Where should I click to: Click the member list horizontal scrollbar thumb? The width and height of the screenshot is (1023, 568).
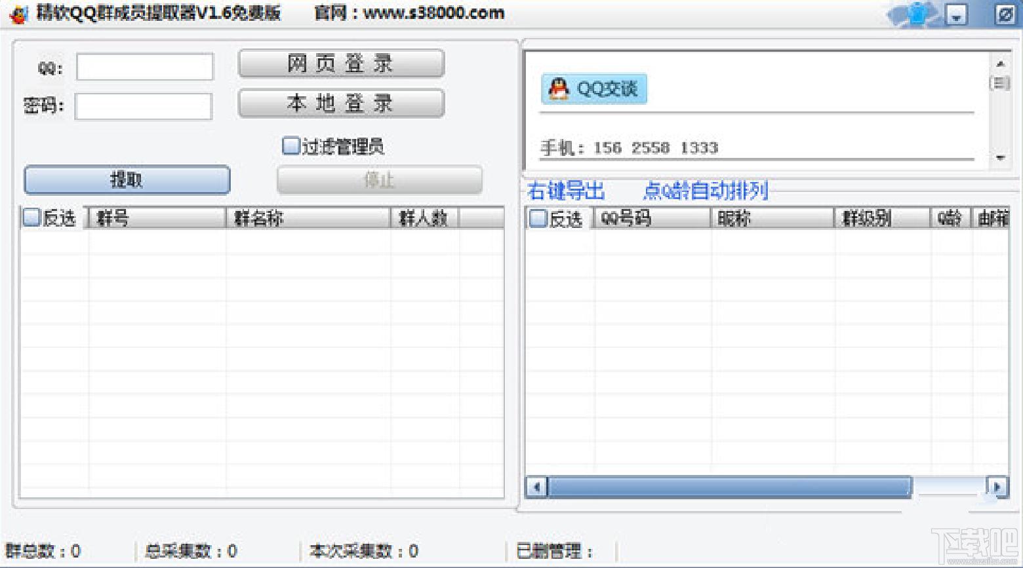click(x=729, y=487)
